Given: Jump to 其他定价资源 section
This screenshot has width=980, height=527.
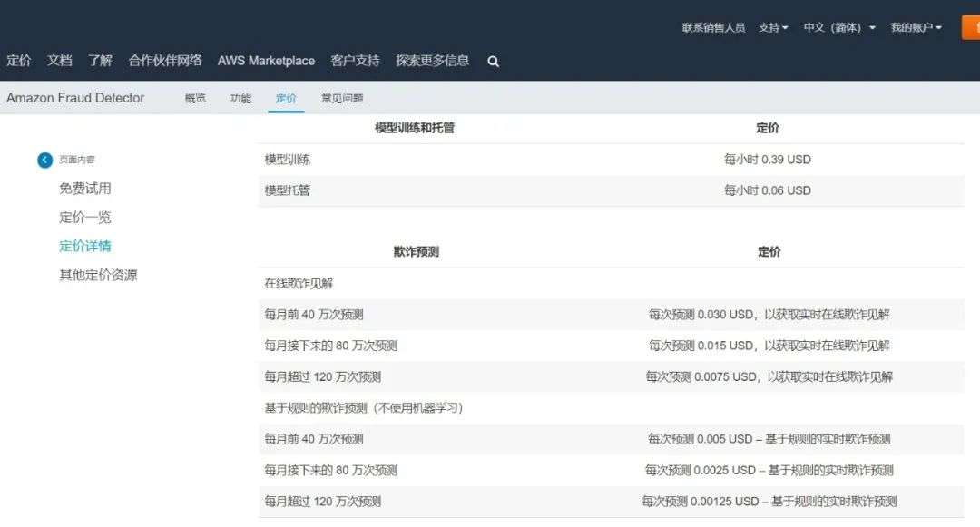Looking at the screenshot, I should tap(98, 275).
